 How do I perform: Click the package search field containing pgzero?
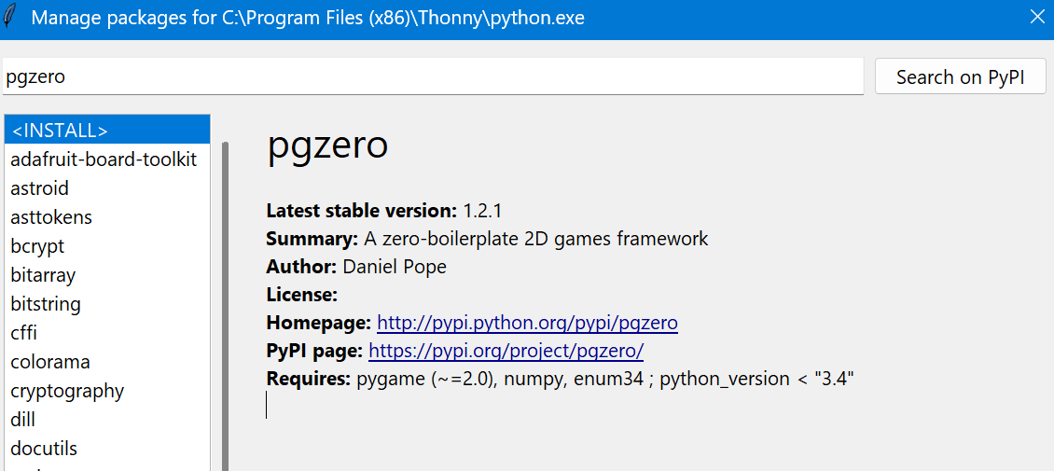[x=433, y=76]
